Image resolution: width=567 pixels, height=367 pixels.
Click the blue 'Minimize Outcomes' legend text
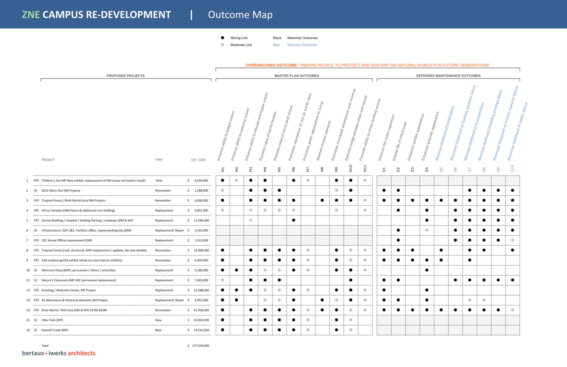tap(302, 45)
